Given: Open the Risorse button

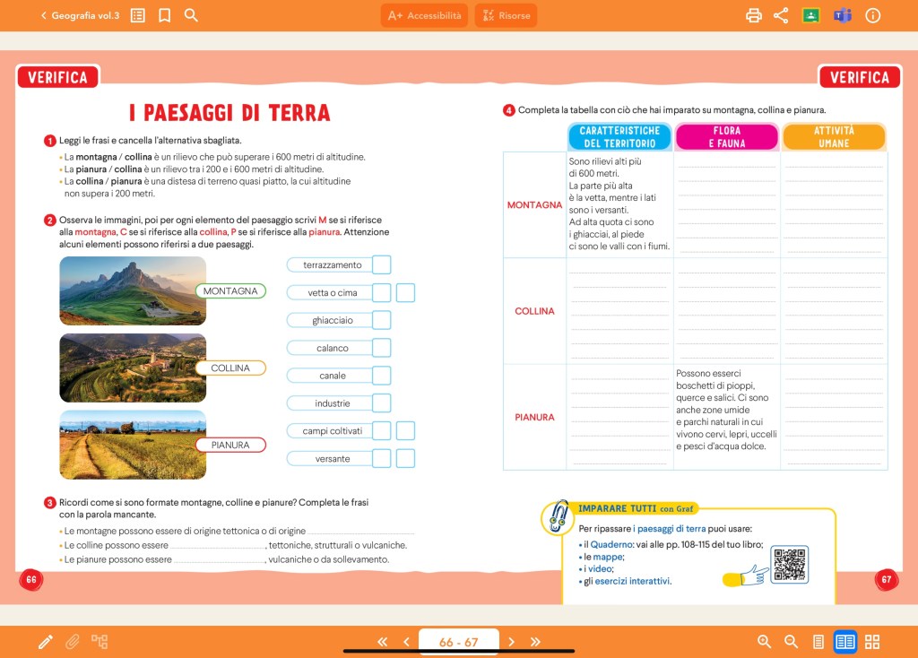Looking at the screenshot, I should (x=507, y=15).
